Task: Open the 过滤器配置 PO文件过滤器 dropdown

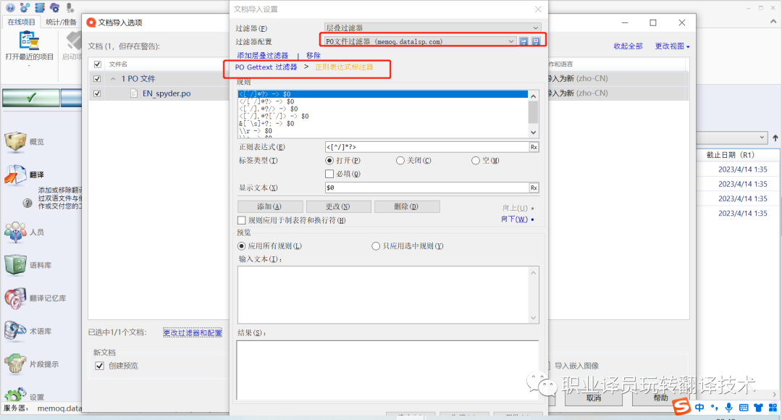Action: (420, 41)
